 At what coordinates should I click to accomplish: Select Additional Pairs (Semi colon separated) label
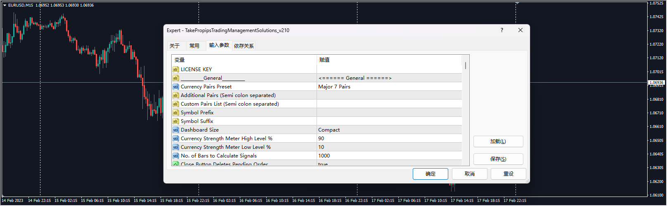pos(228,95)
